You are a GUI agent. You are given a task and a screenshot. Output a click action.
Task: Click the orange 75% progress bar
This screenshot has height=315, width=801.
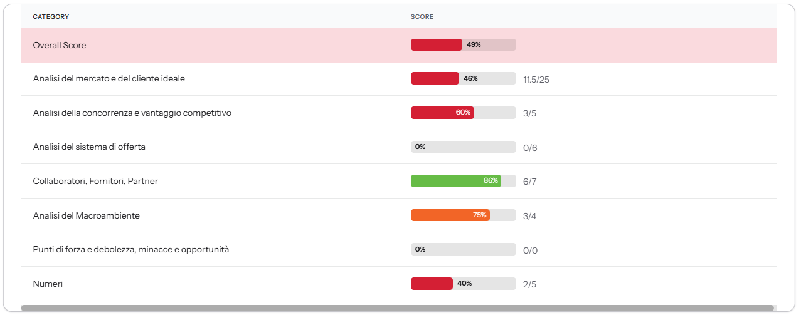463,215
